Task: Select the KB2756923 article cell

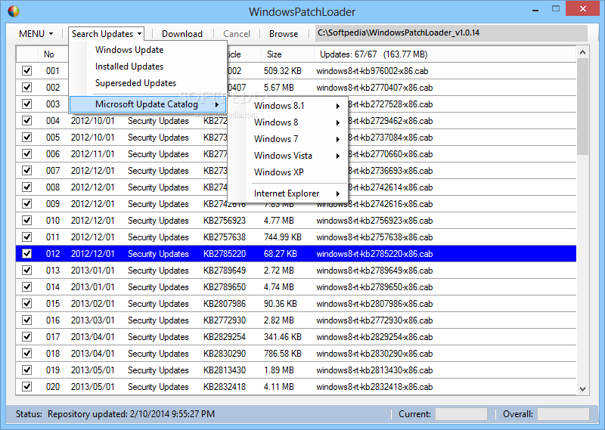Action: coord(225,221)
